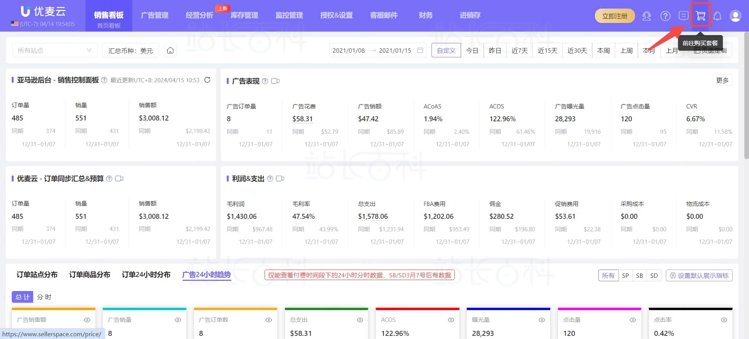Screen dimensions: 749x339
Task: Play the 广告表现 video tutorial
Action: click(x=275, y=81)
